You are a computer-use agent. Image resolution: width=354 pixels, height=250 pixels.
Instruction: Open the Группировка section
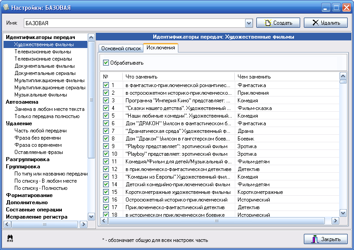pyautogui.click(x=23, y=167)
